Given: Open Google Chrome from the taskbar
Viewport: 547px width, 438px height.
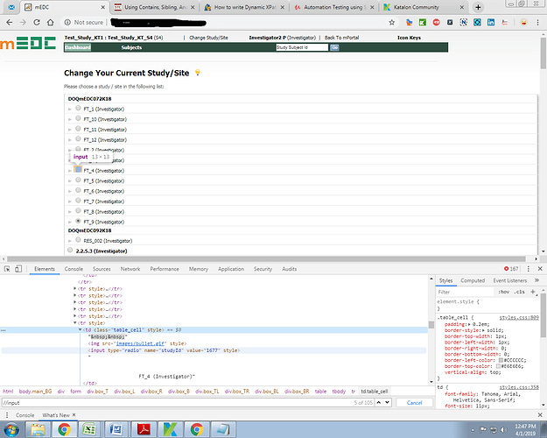Looking at the screenshot, I should 64,430.
